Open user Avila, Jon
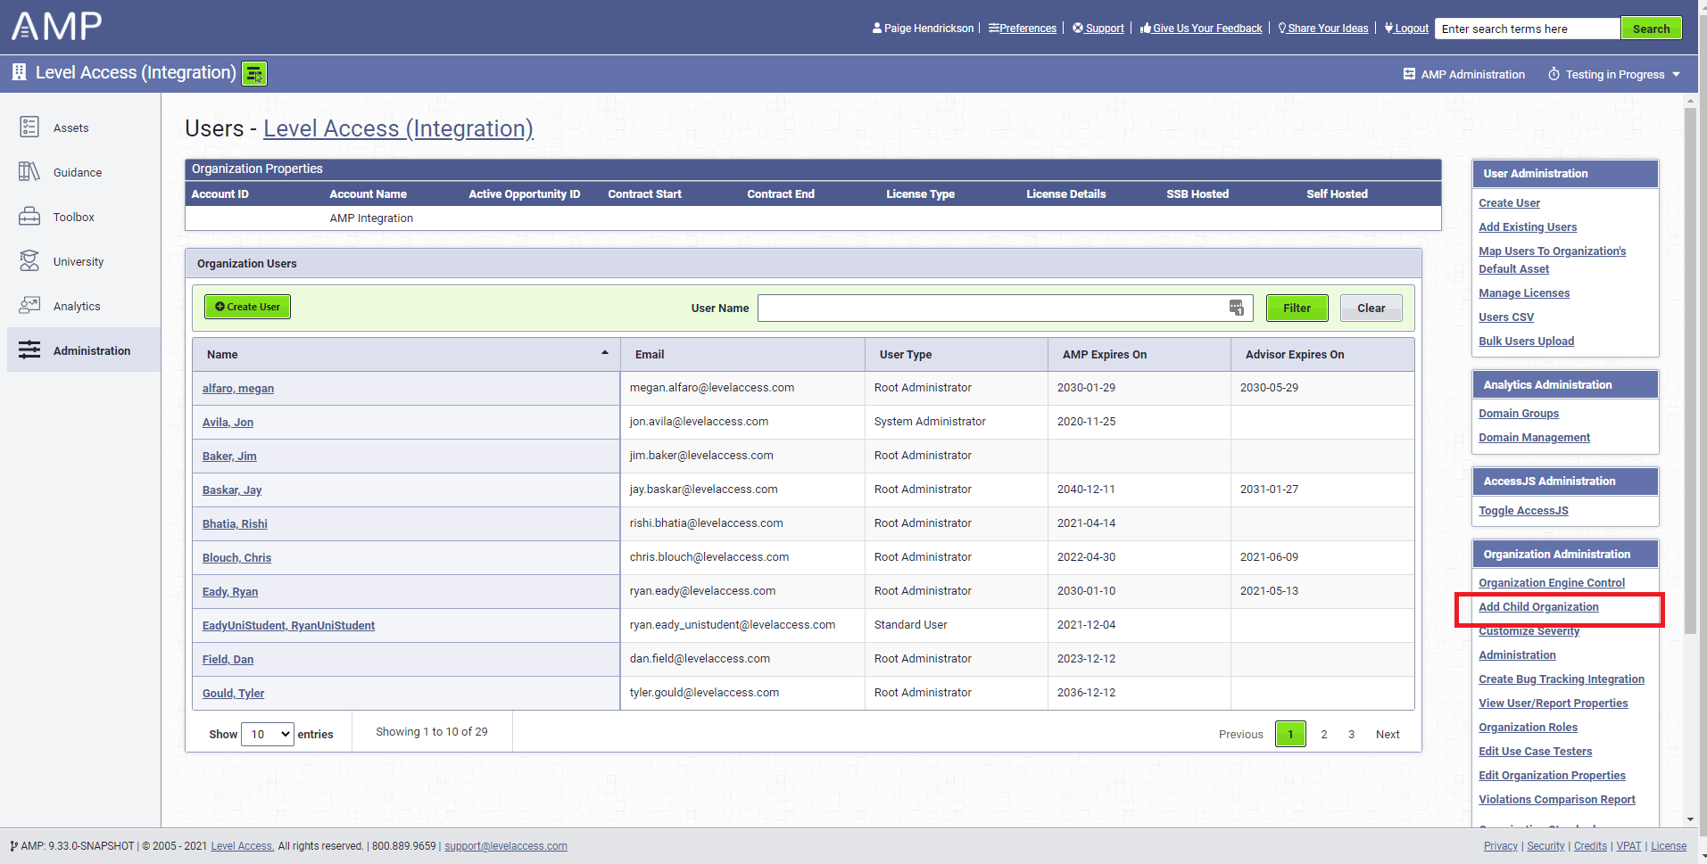1707x864 pixels. pos(228,422)
